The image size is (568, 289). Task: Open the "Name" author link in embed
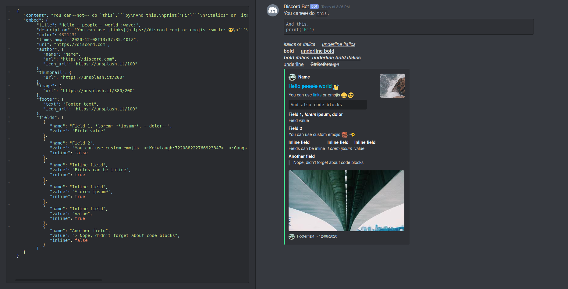[x=304, y=77]
